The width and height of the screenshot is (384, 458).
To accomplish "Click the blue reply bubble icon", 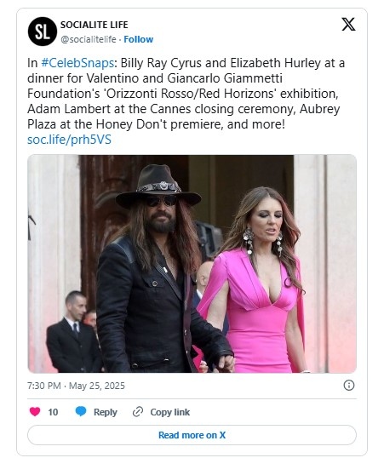I will pyautogui.click(x=81, y=411).
